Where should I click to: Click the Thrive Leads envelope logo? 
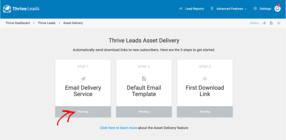pos(7,9)
